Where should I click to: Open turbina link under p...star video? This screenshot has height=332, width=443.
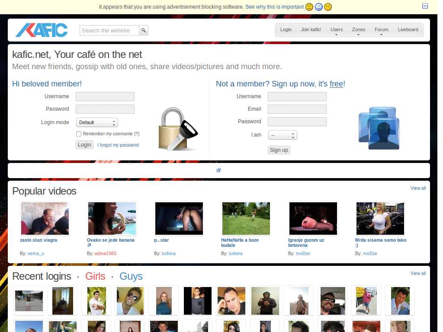[169, 253]
